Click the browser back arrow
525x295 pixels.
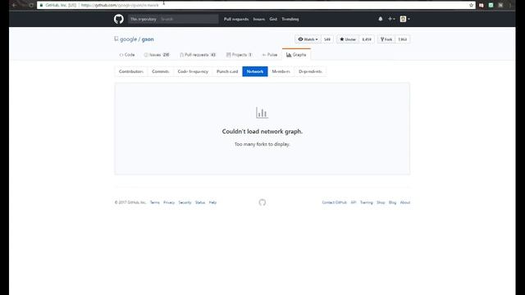14,5
